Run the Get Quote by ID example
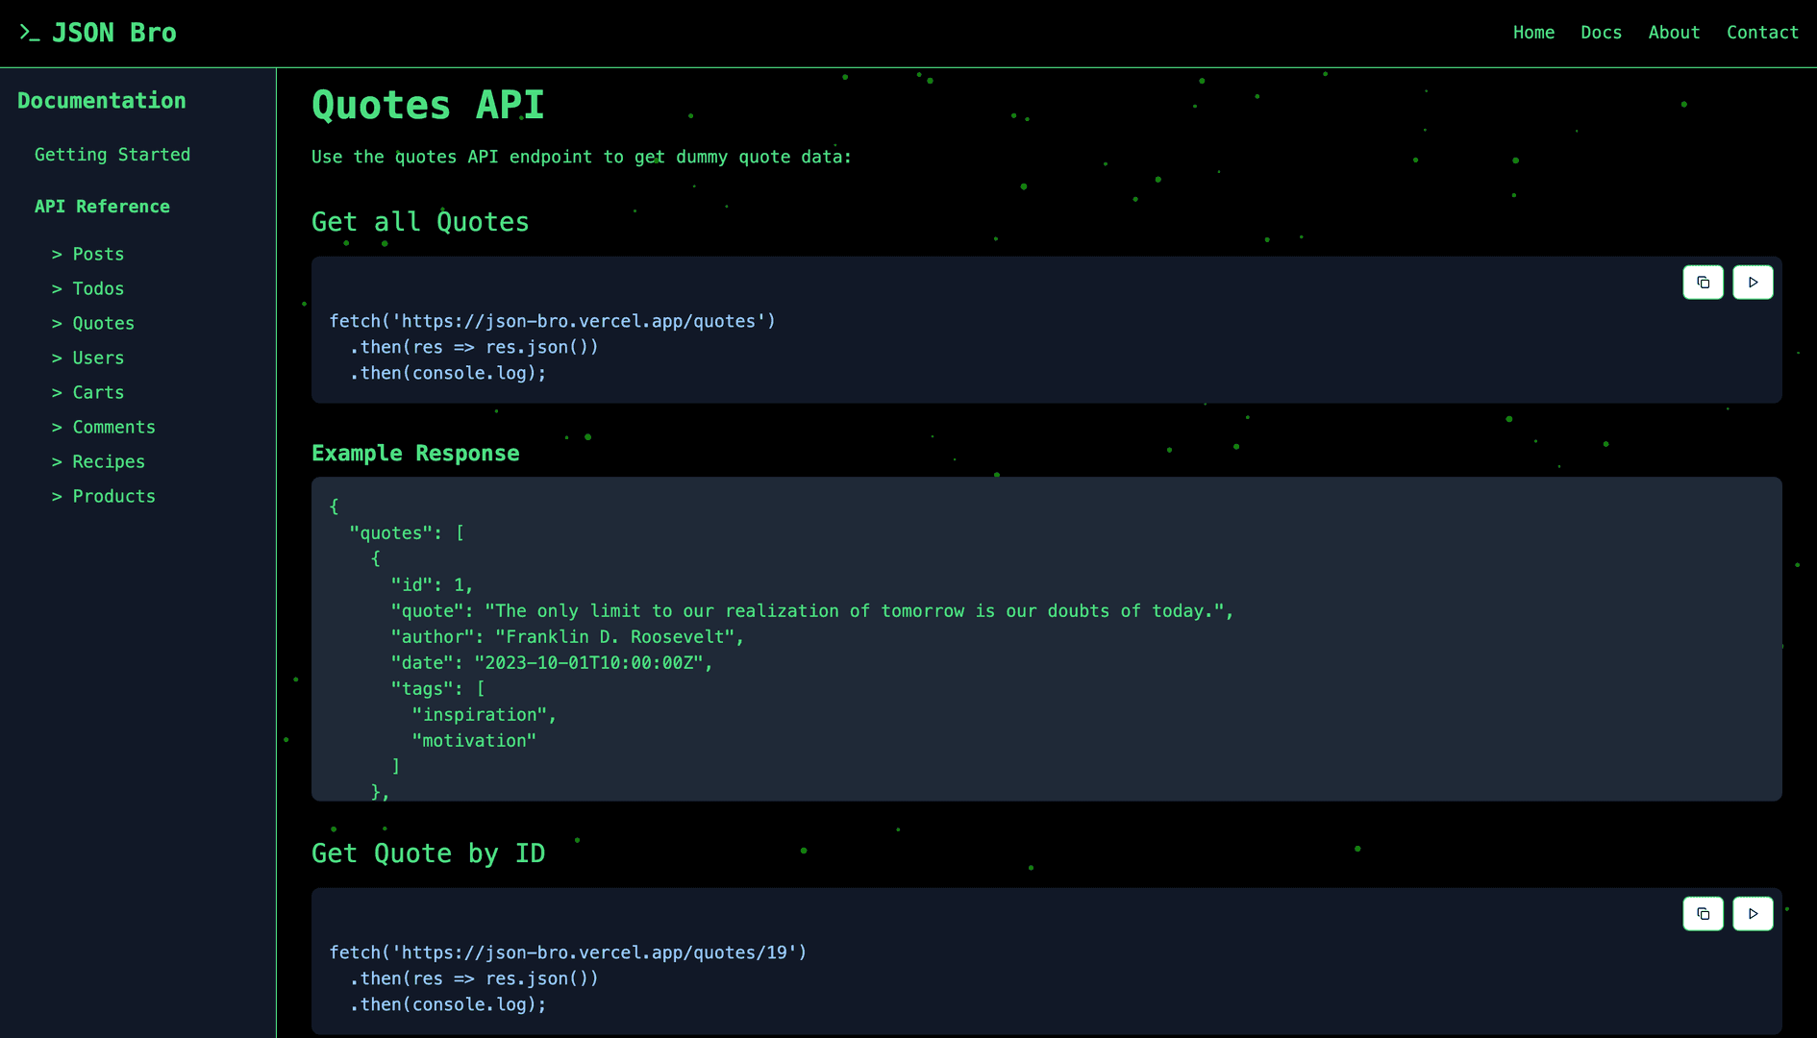This screenshot has height=1038, width=1817. [x=1753, y=913]
